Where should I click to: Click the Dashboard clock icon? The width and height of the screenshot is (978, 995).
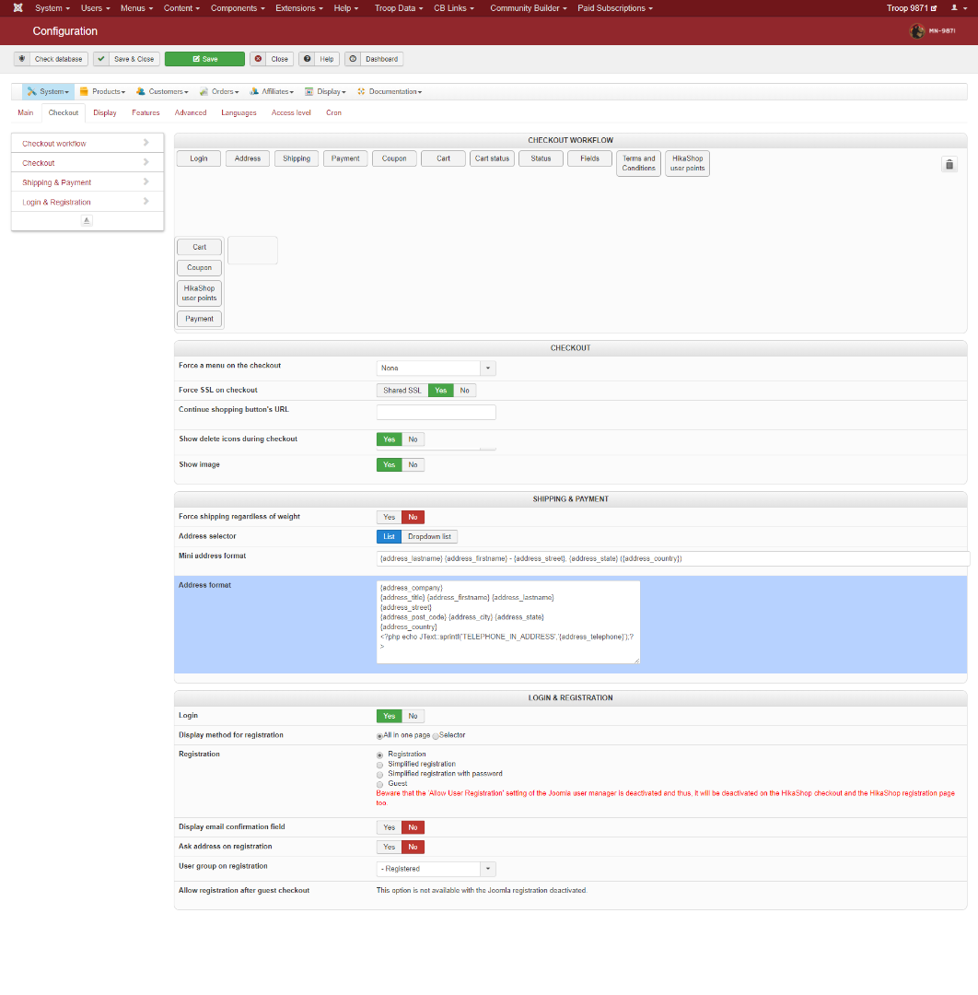pos(354,59)
